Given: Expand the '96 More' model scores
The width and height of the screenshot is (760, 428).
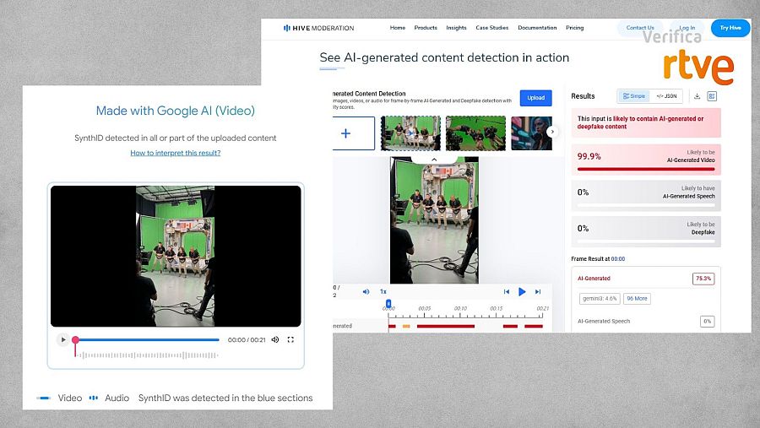Looking at the screenshot, I should pyautogui.click(x=637, y=298).
